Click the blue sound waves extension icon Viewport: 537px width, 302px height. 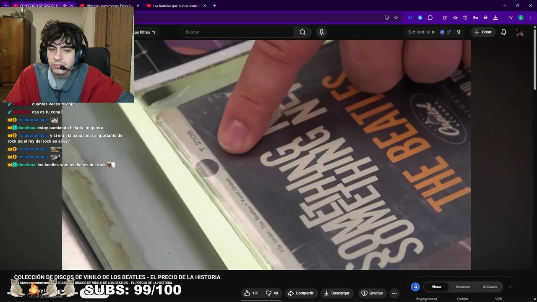(x=410, y=18)
